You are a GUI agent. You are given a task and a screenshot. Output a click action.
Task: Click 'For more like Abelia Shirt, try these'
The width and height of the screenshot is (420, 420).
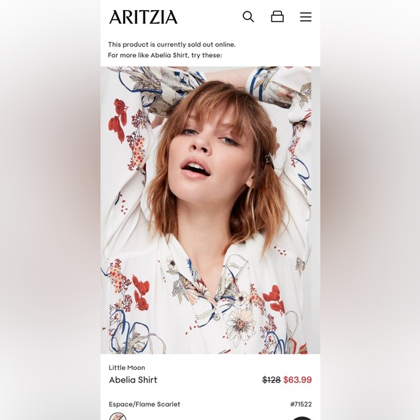pyautogui.click(x=164, y=56)
